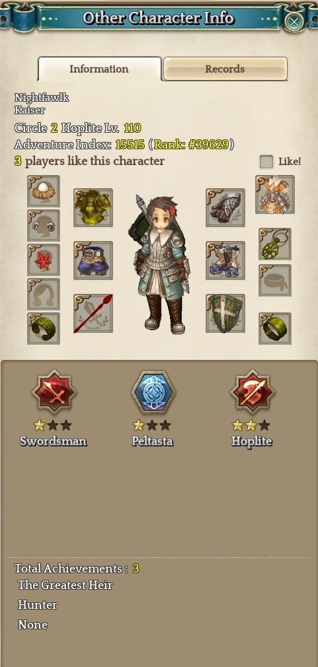Viewport: 318px width, 667px height.
Task: Select the gold ring slot on right
Action: point(275,328)
